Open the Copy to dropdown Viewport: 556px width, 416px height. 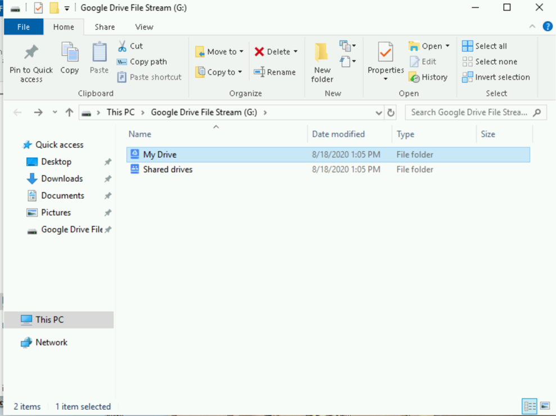tap(219, 72)
